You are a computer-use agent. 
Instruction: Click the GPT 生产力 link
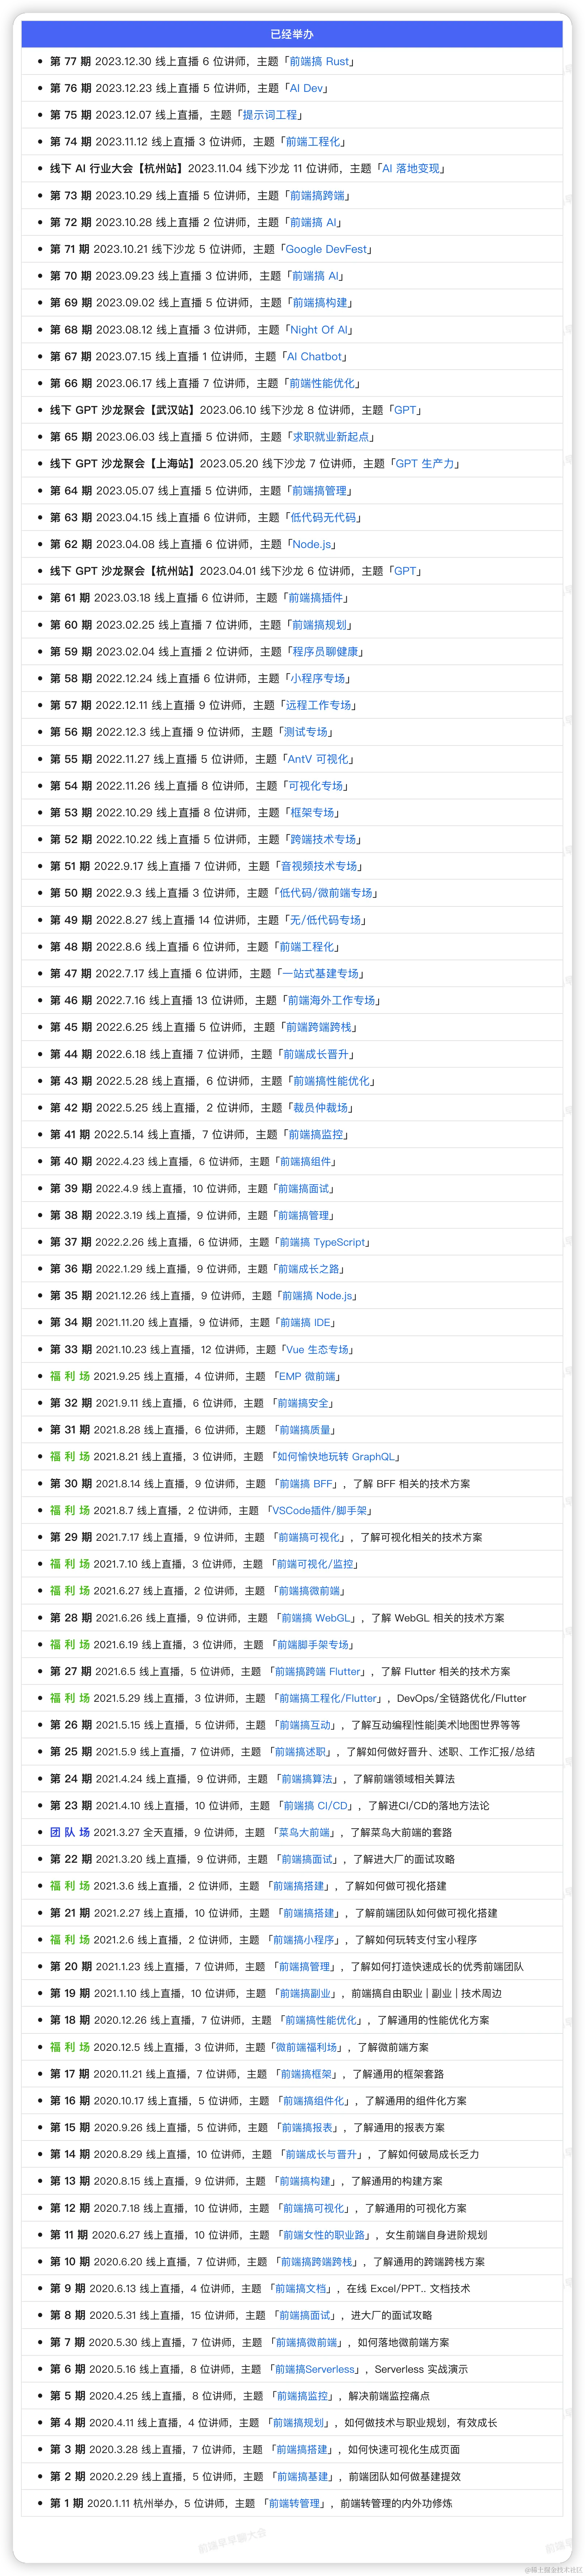(425, 464)
